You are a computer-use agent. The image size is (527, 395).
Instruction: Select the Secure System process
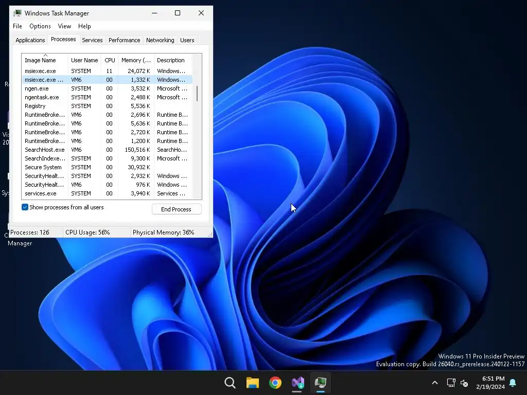107,167
